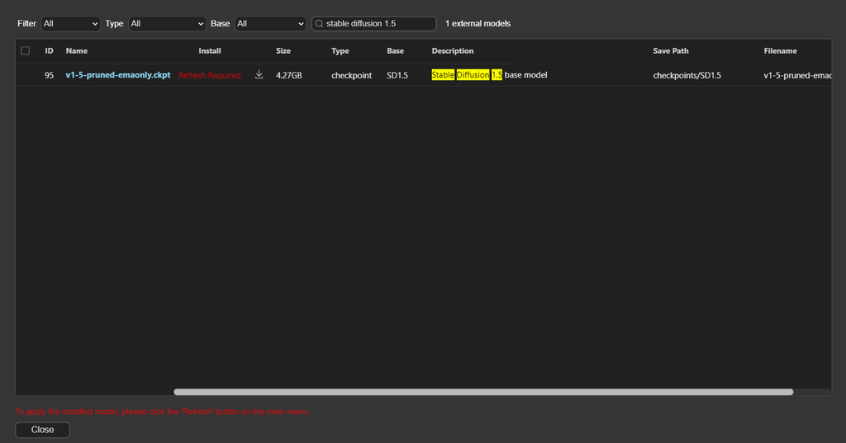Click the red Refresh Required status

(210, 76)
